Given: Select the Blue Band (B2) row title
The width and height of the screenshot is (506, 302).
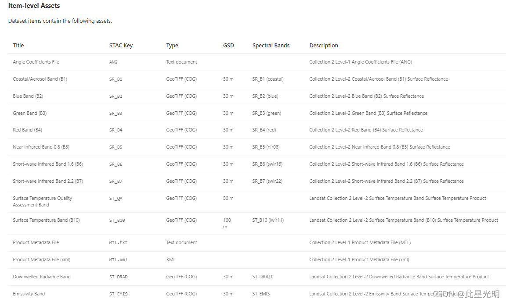Looking at the screenshot, I should (x=28, y=96).
